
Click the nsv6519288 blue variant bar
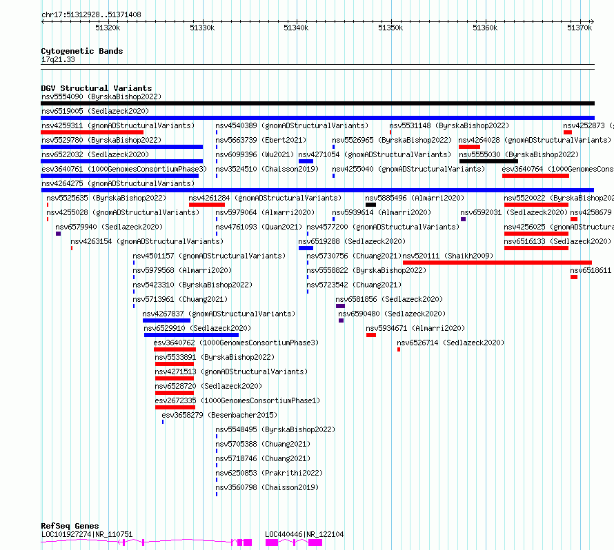coord(306,248)
